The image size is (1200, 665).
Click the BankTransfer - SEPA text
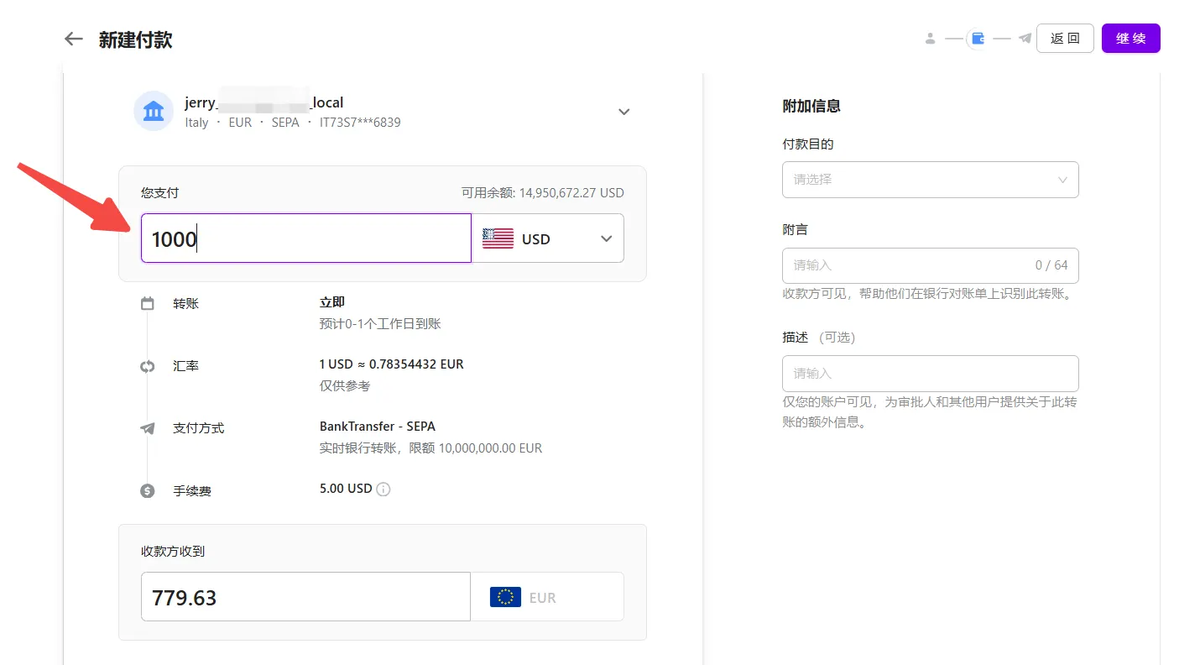(x=378, y=427)
